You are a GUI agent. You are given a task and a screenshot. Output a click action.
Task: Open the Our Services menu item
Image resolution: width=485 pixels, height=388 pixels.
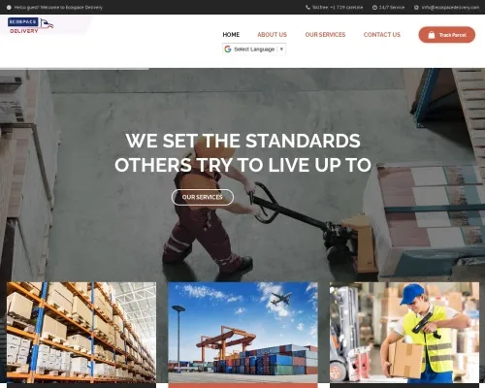coord(325,35)
